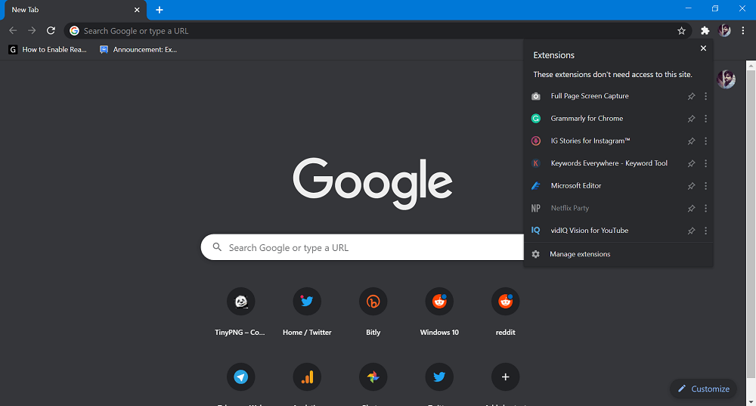756x406 pixels.
Task: Click the magnifier icon in the search box
Action: tap(218, 247)
